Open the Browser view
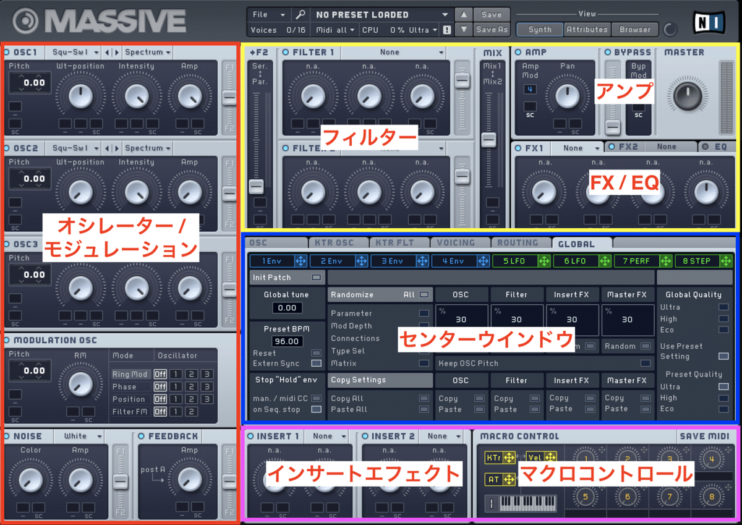The image size is (742, 525). (x=635, y=29)
